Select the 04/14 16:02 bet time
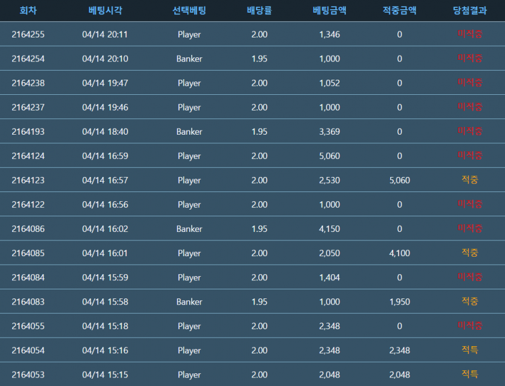The image size is (505, 386). (105, 229)
